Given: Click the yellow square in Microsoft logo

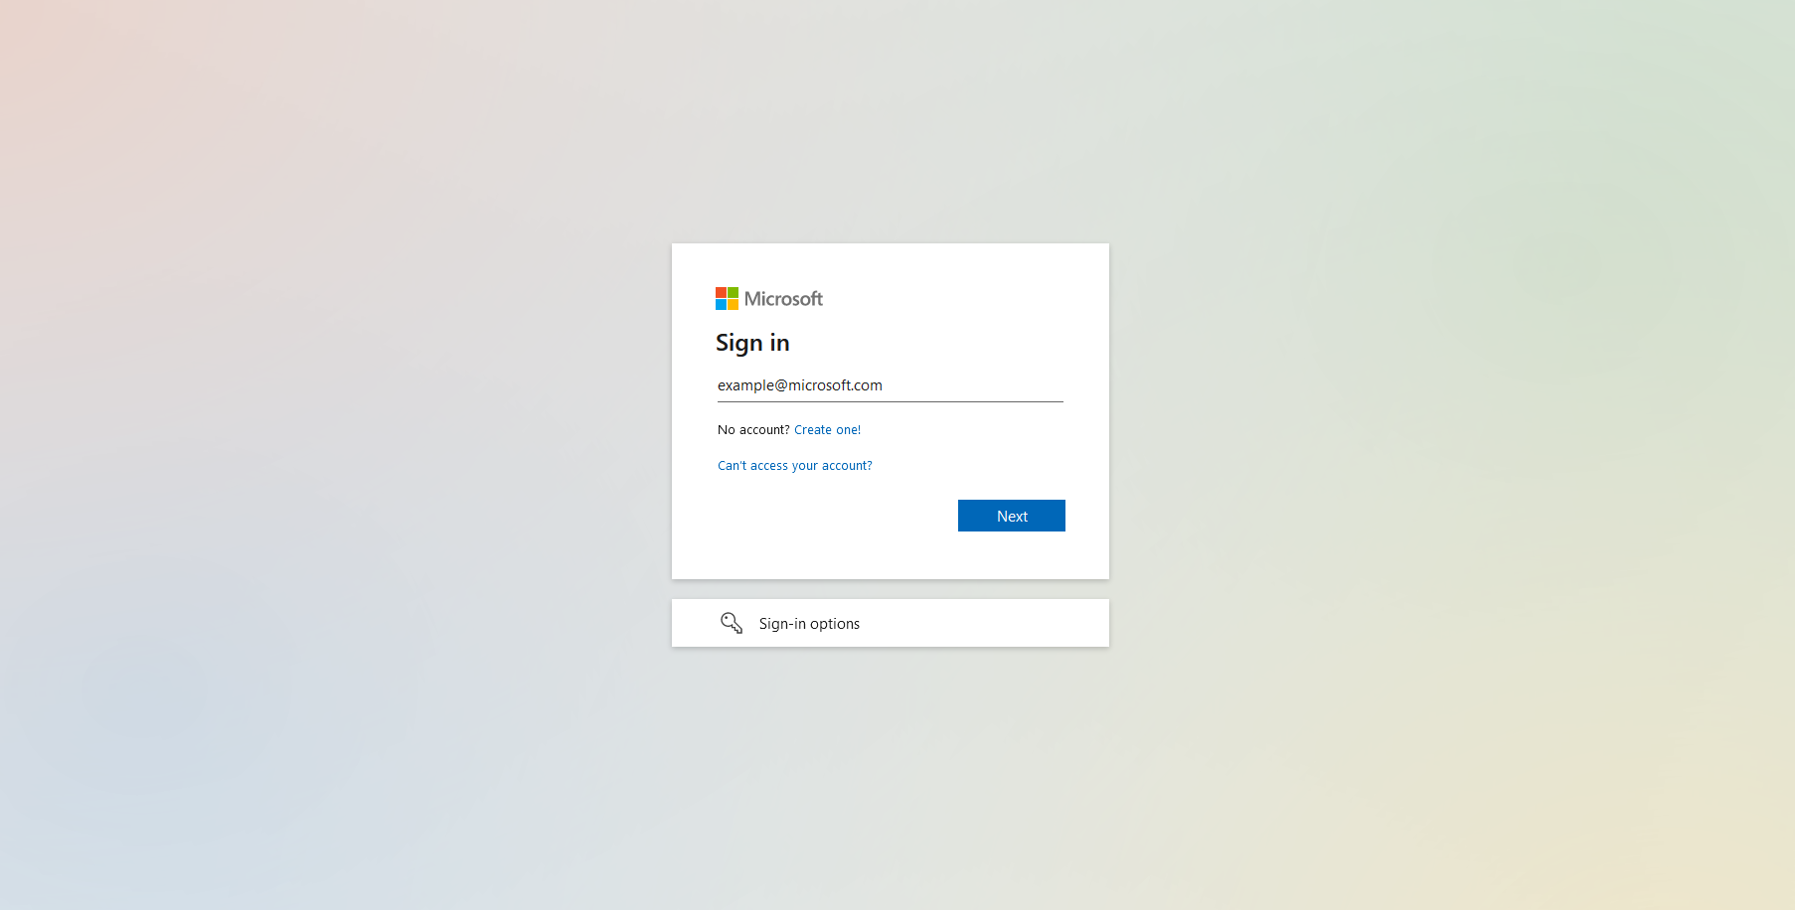Looking at the screenshot, I should click(733, 305).
